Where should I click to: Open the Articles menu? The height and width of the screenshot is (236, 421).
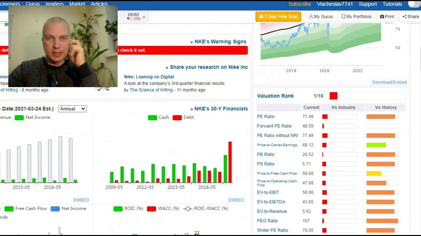click(99, 4)
